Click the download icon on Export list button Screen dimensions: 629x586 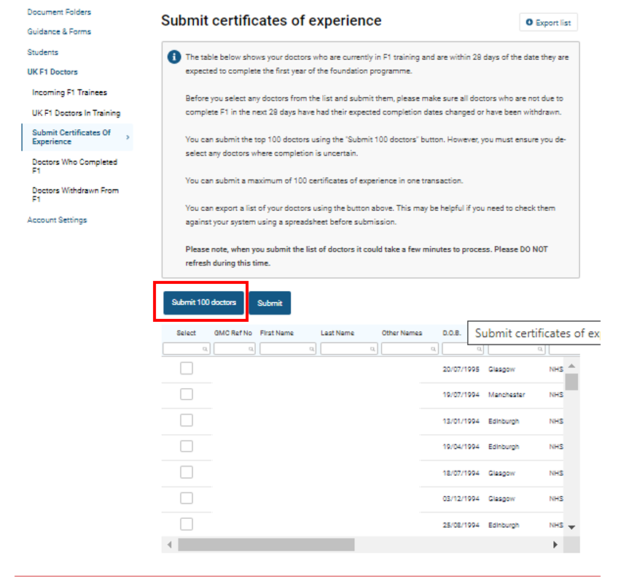pos(529,22)
